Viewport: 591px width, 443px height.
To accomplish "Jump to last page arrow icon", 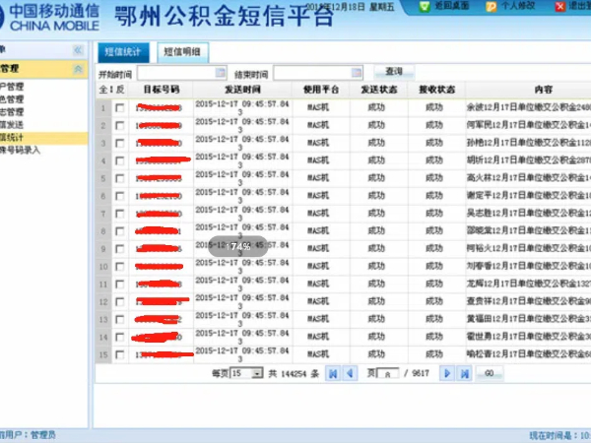I will (x=464, y=373).
